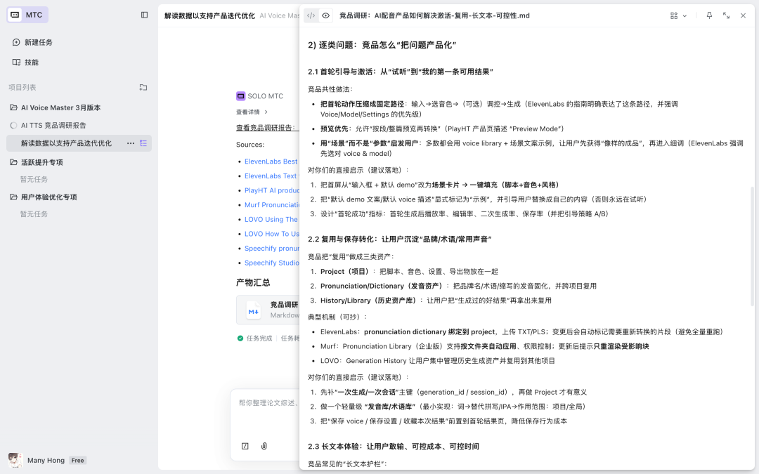Open the chevron dropdown beside the grid icon
This screenshot has width=759, height=474.
click(x=683, y=15)
